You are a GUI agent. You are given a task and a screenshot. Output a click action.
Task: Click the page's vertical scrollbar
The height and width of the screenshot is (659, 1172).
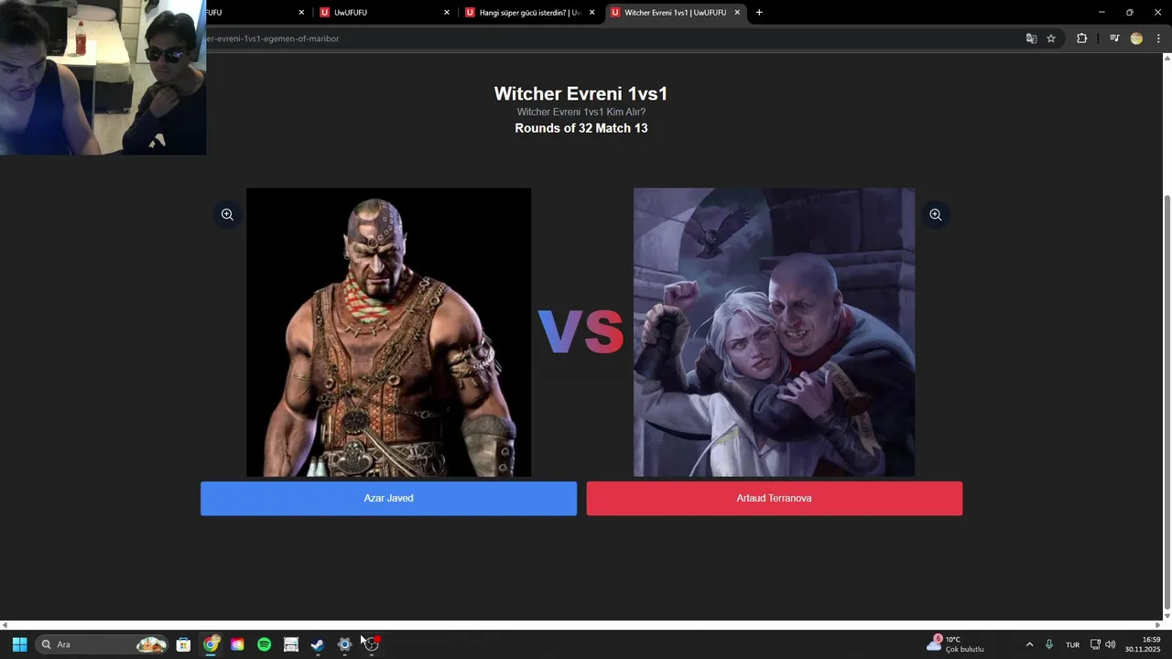1167,403
